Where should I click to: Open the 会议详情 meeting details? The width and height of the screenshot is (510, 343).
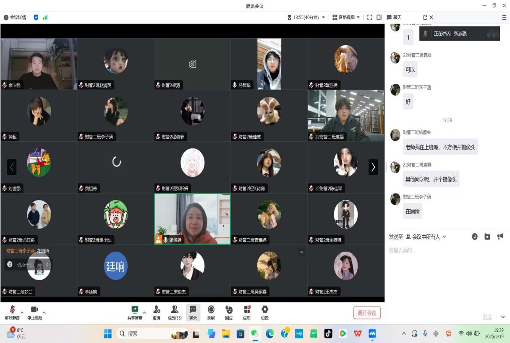(x=15, y=17)
